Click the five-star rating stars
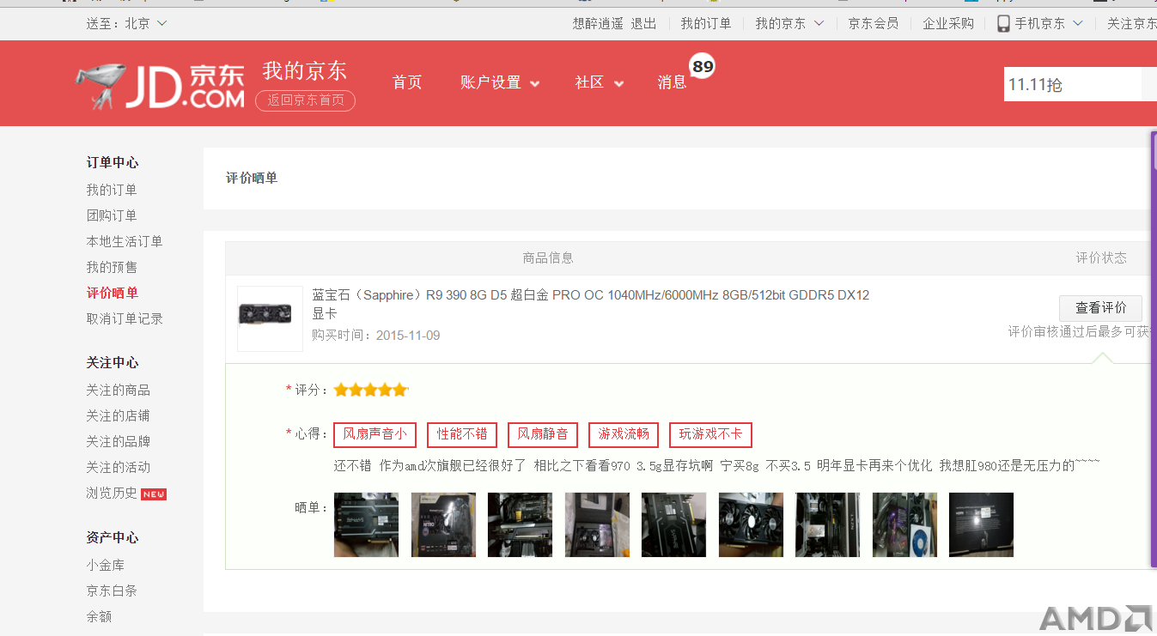 pyautogui.click(x=370, y=390)
